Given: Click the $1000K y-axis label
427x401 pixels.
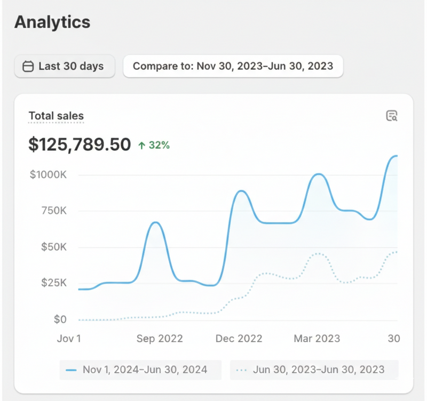Looking at the screenshot, I should (48, 175).
